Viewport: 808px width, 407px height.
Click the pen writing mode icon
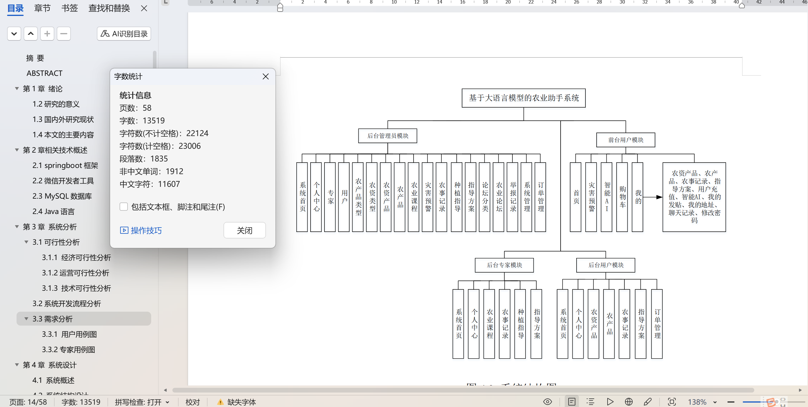647,402
